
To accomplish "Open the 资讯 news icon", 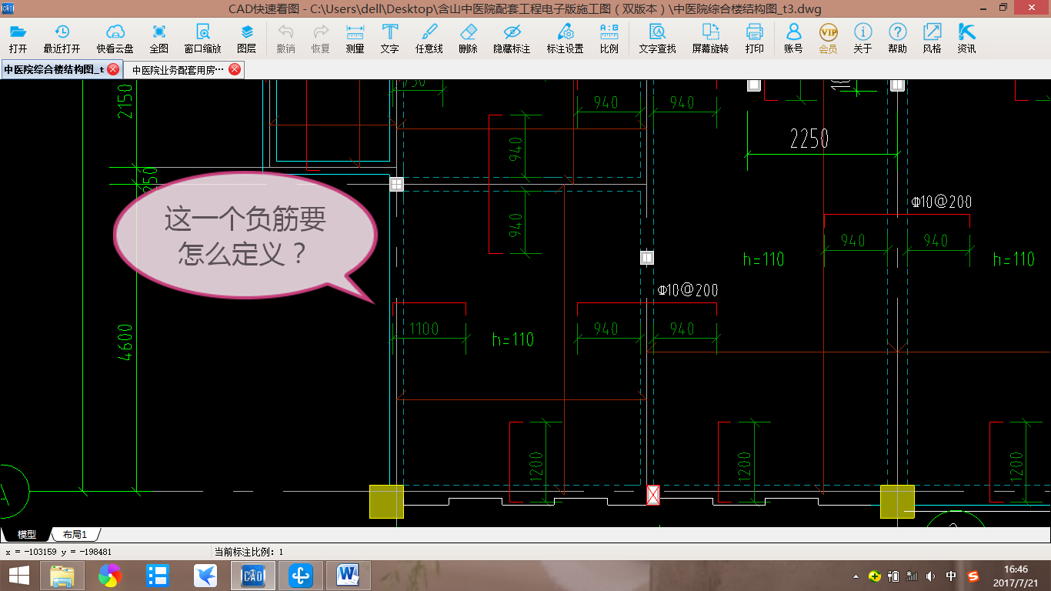I will pyautogui.click(x=966, y=38).
